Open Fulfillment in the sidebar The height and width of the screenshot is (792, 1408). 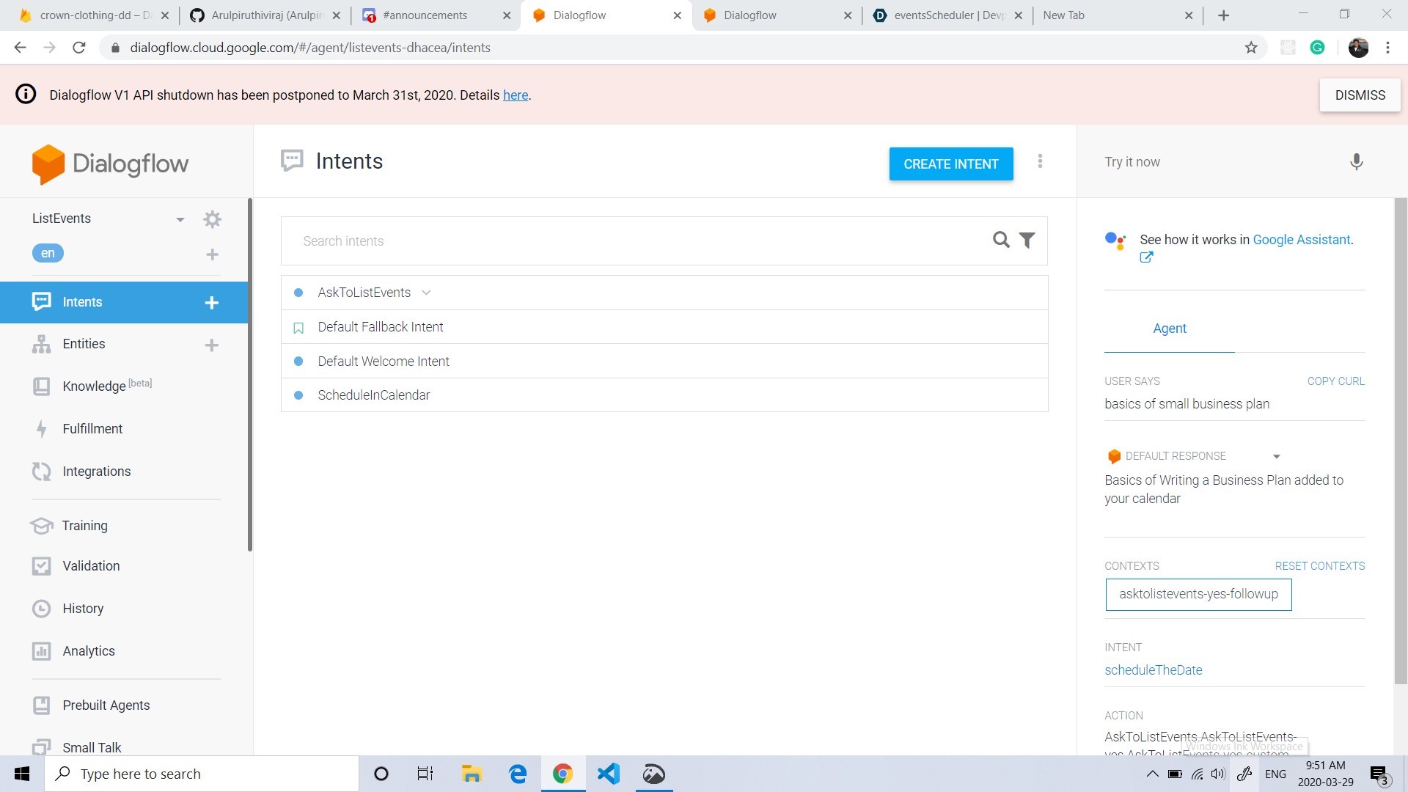coord(92,429)
